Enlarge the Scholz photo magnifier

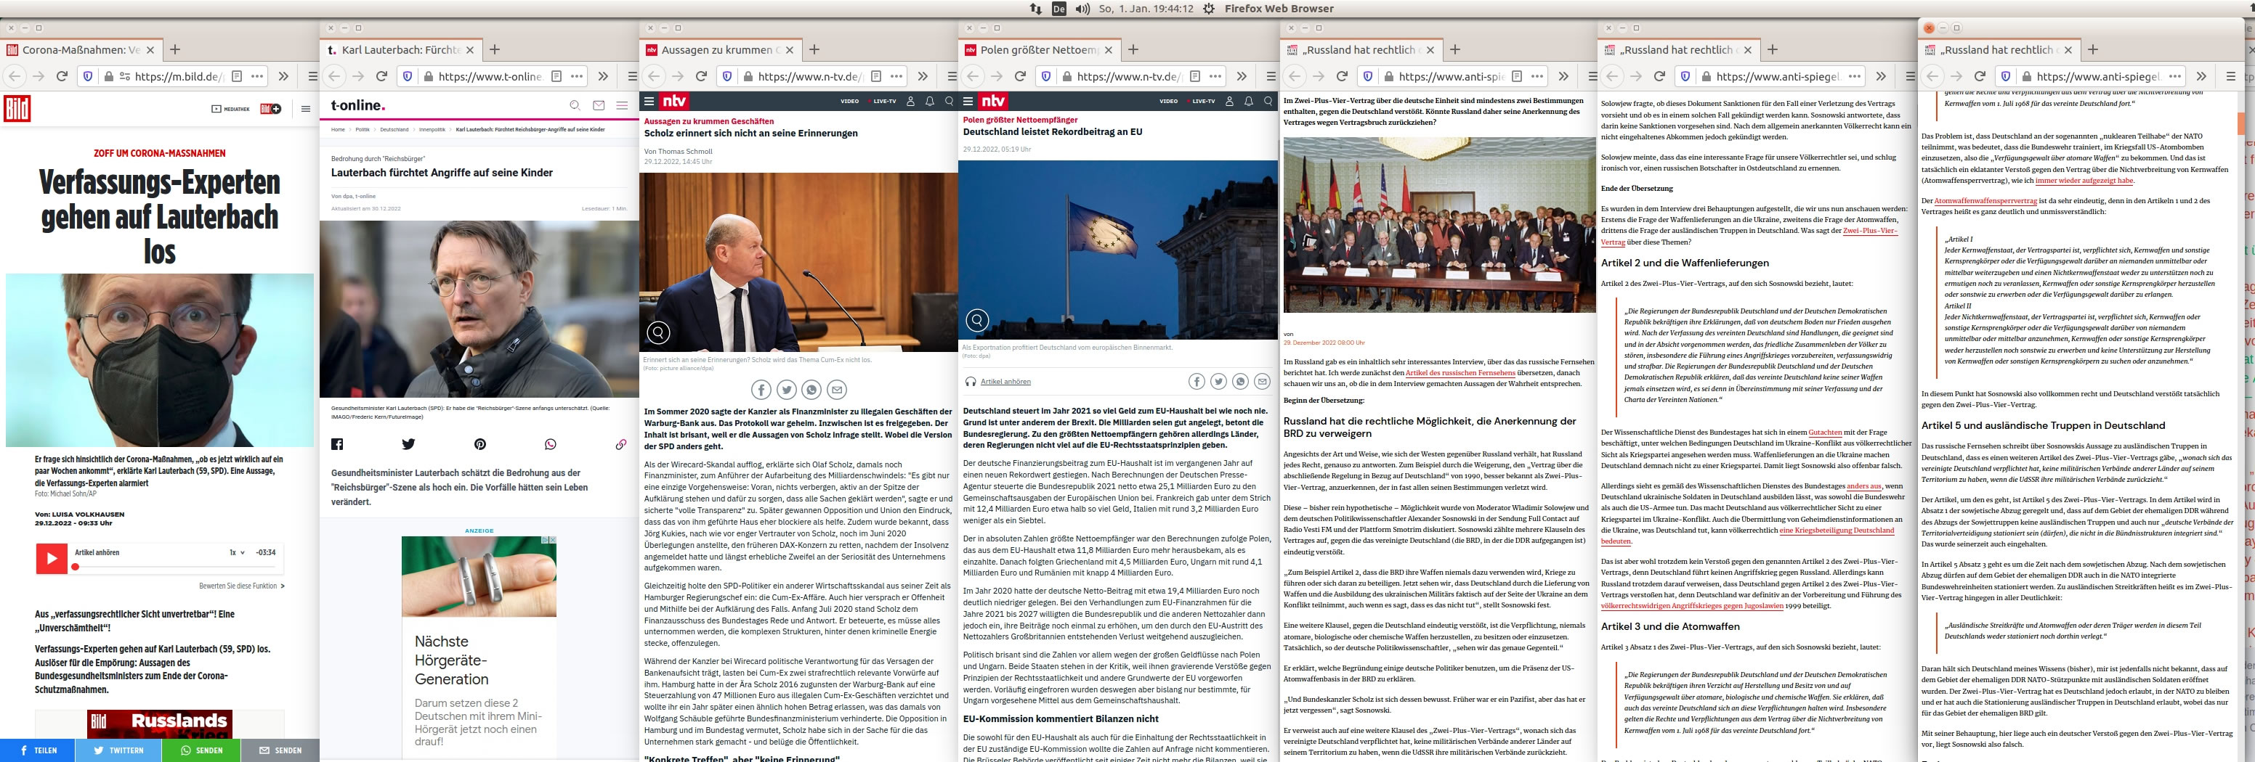point(658,332)
